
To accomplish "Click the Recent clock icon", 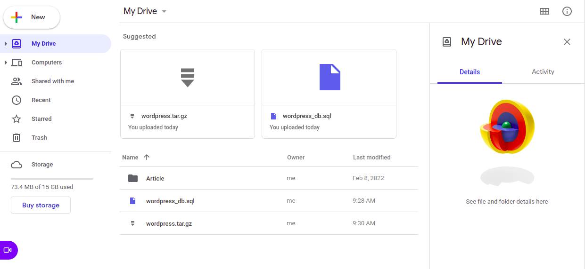I will (16, 100).
